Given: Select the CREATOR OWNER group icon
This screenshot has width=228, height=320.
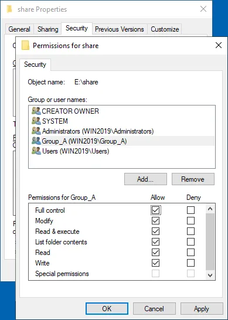Looking at the screenshot, I should tap(36, 111).
